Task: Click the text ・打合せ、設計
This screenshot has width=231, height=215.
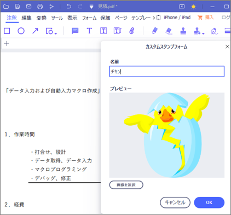Action: coord(48,152)
